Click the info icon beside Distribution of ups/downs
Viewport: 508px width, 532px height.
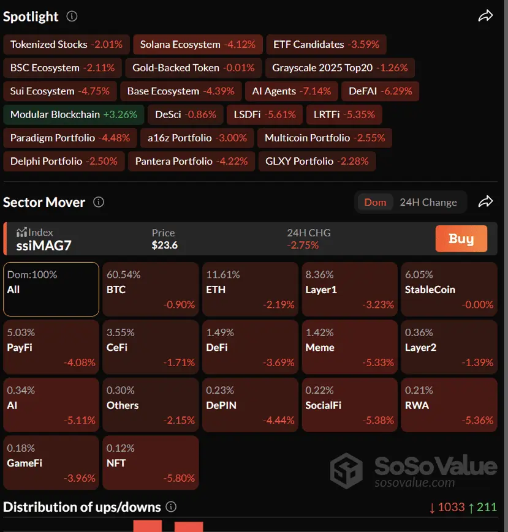point(172,507)
